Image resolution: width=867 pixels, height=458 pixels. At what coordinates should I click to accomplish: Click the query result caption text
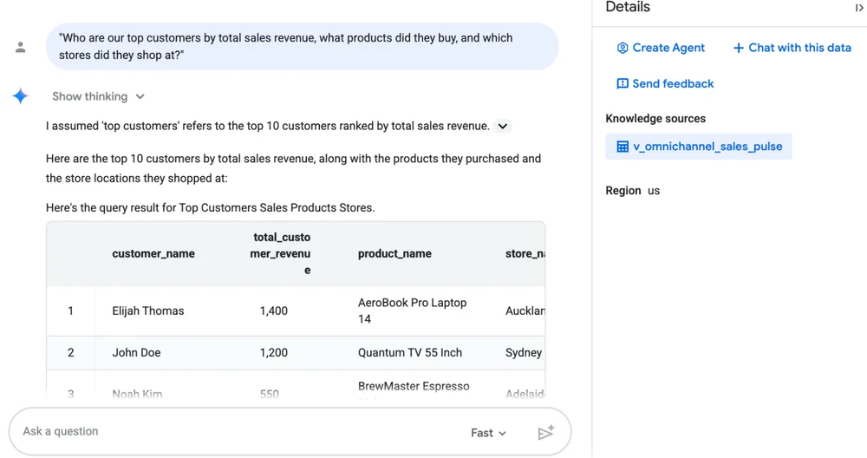click(x=210, y=208)
